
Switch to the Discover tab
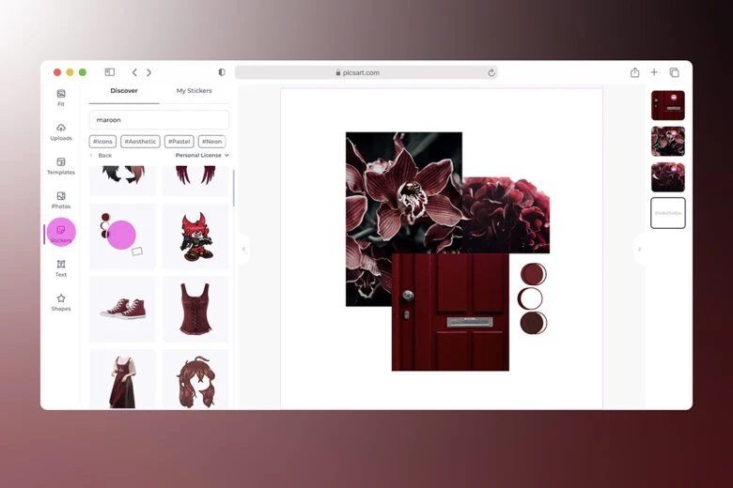[x=124, y=91]
